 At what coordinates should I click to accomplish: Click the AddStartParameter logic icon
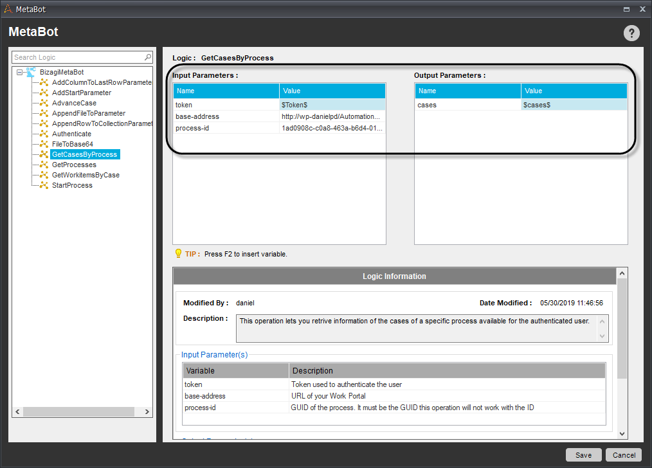[x=44, y=93]
